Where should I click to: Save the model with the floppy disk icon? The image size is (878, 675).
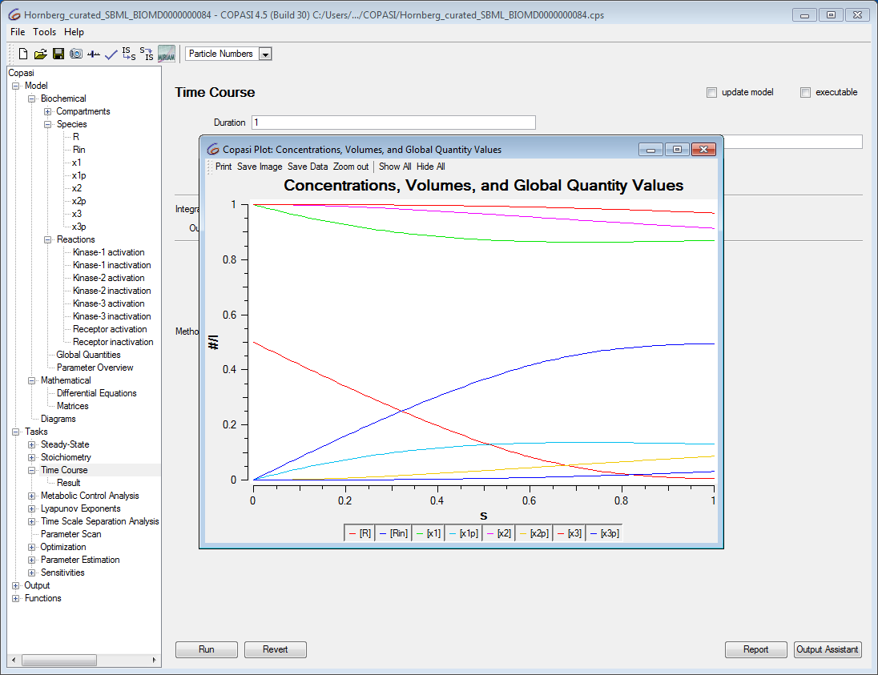click(58, 54)
